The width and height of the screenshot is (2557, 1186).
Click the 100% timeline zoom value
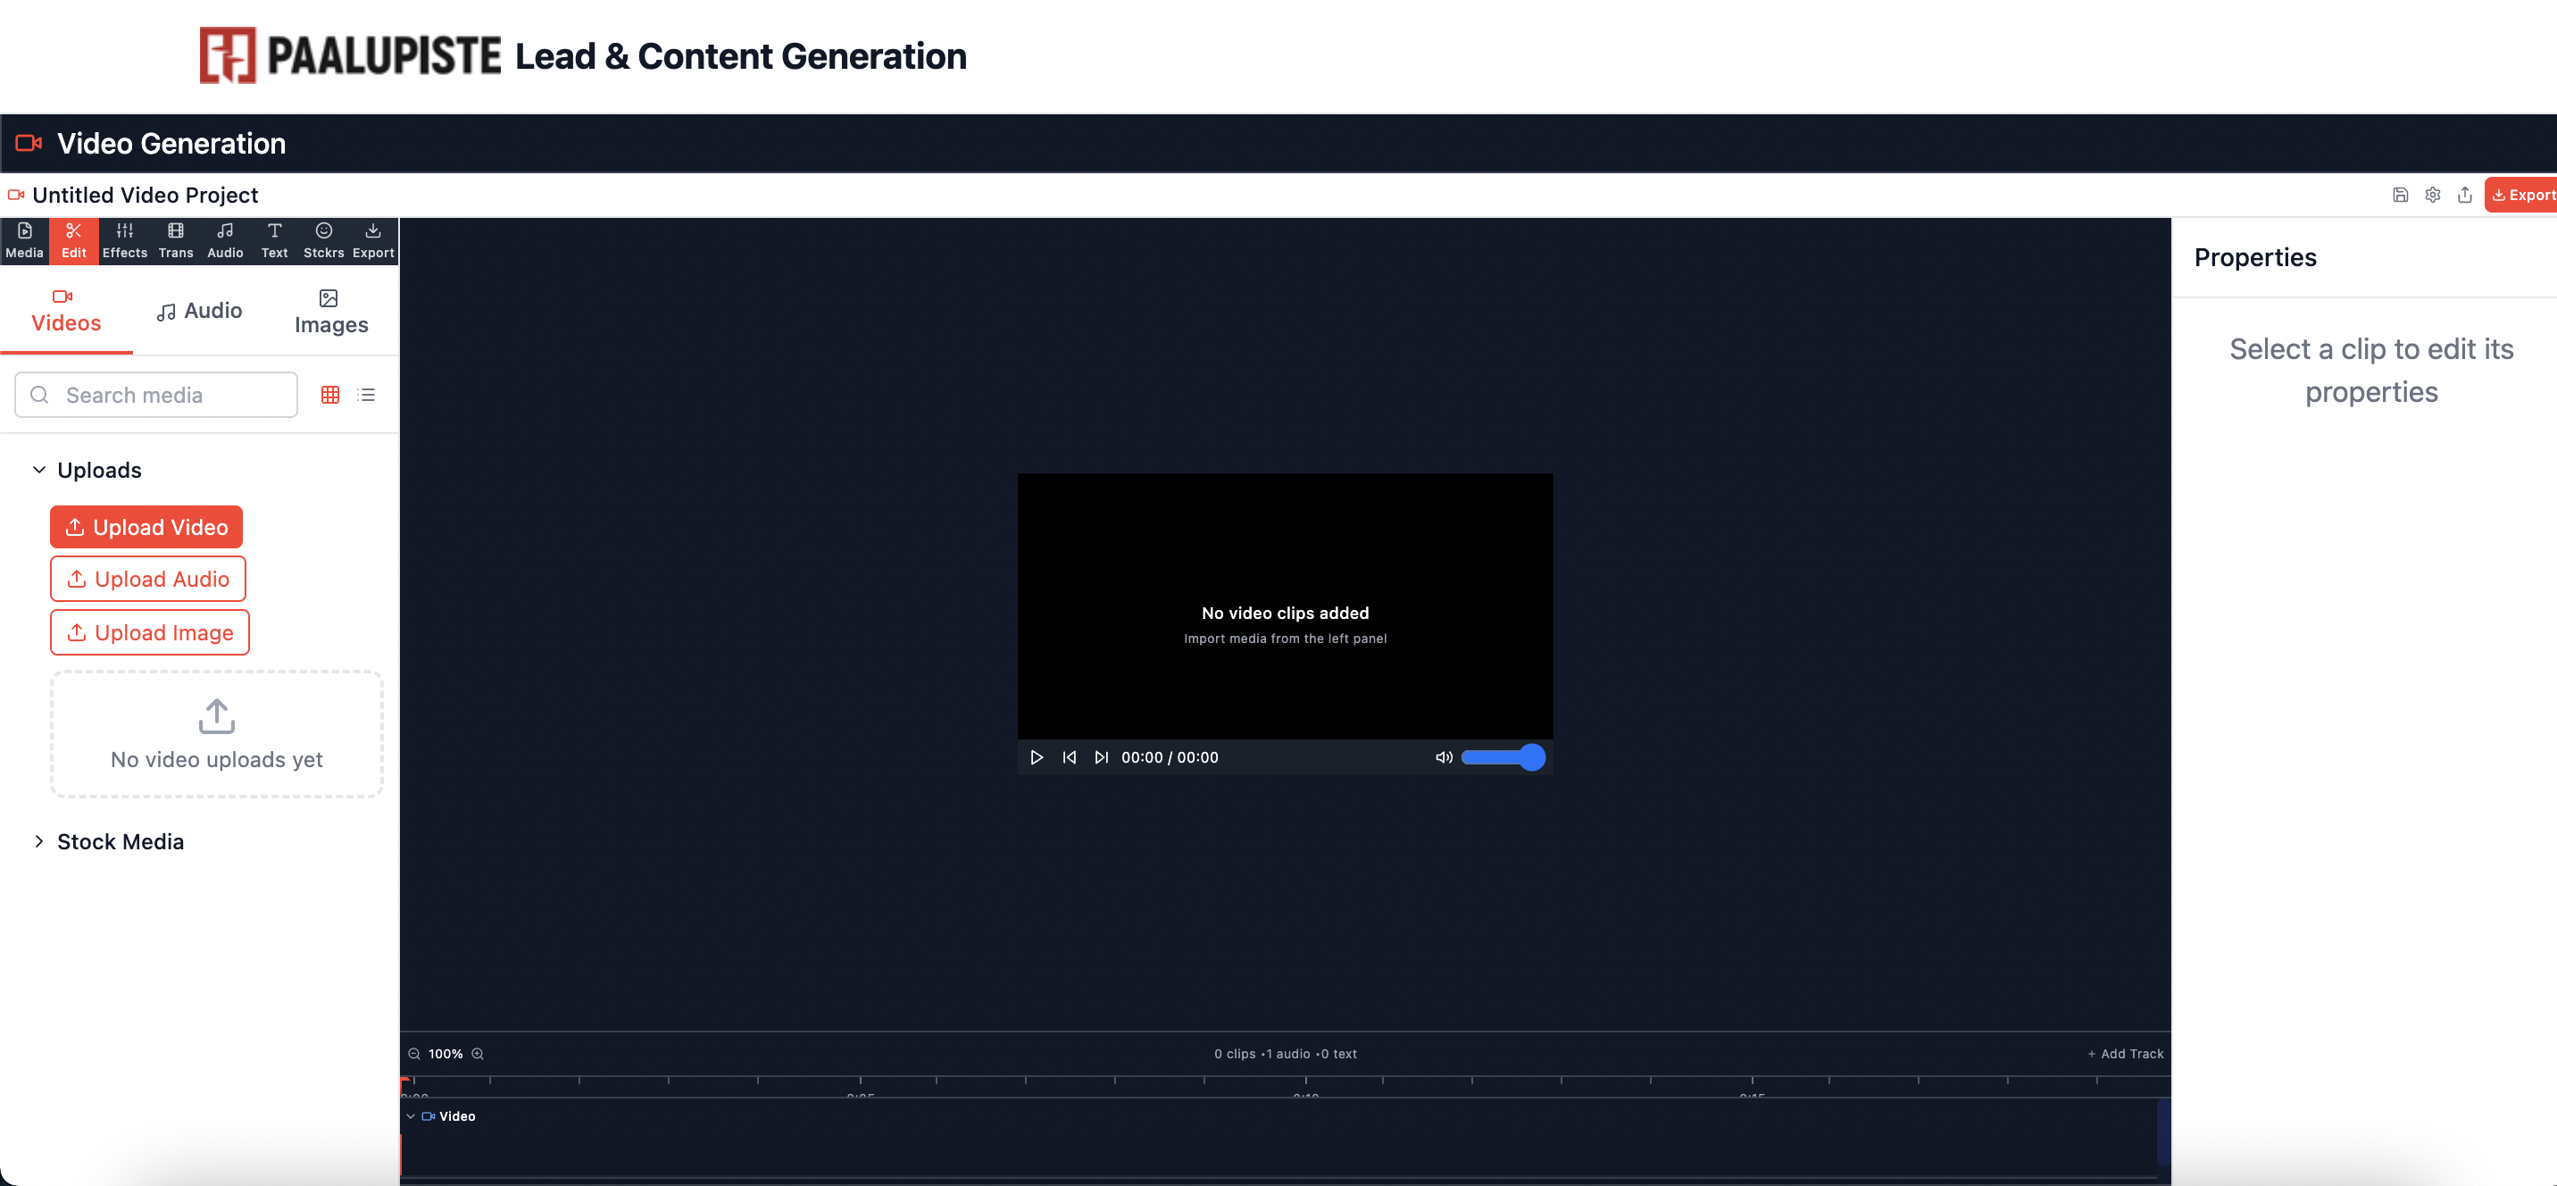[446, 1054]
